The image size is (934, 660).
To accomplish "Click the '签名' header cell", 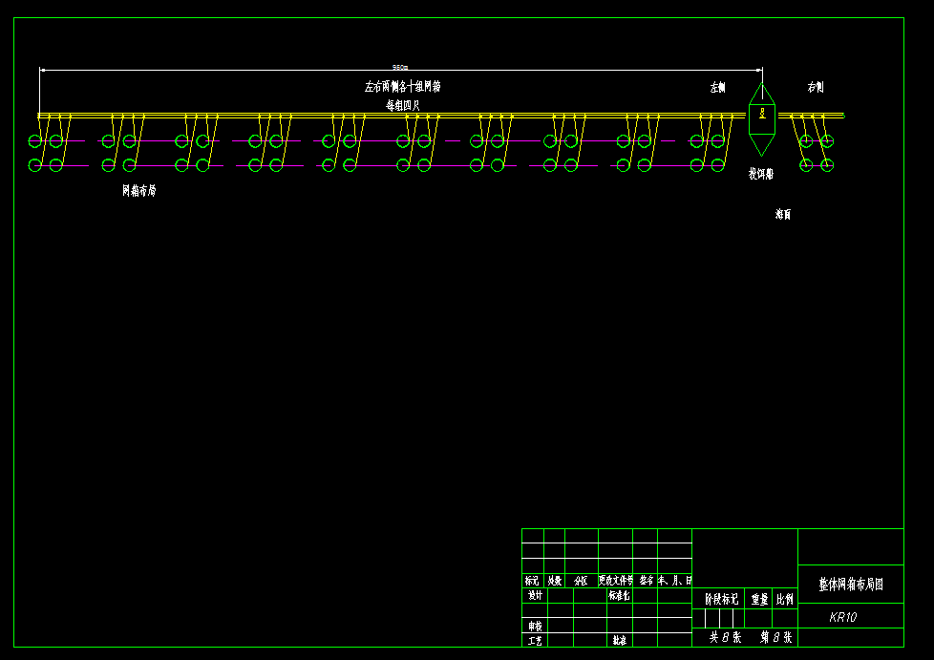I will [x=647, y=580].
